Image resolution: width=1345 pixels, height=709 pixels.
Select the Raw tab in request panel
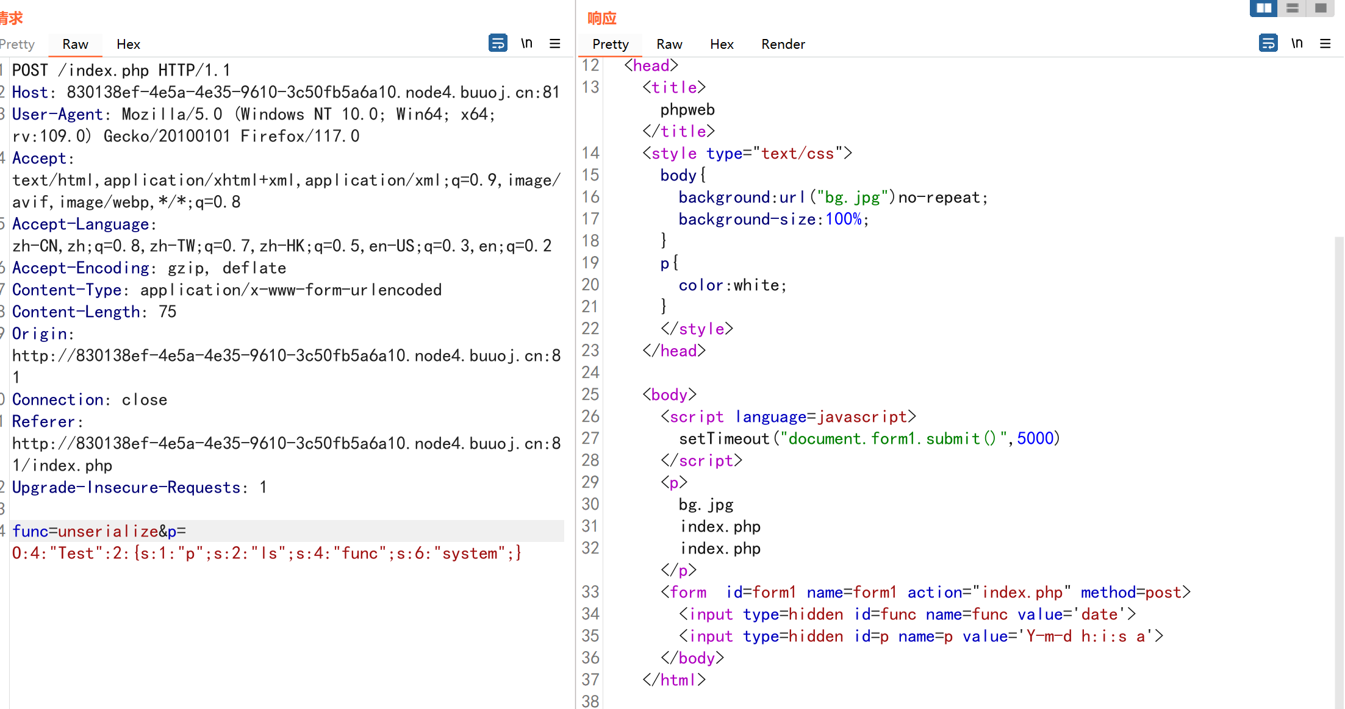click(75, 44)
